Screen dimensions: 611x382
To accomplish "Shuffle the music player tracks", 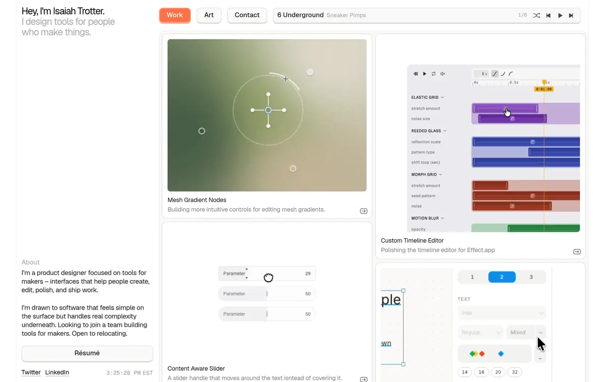I will (537, 15).
